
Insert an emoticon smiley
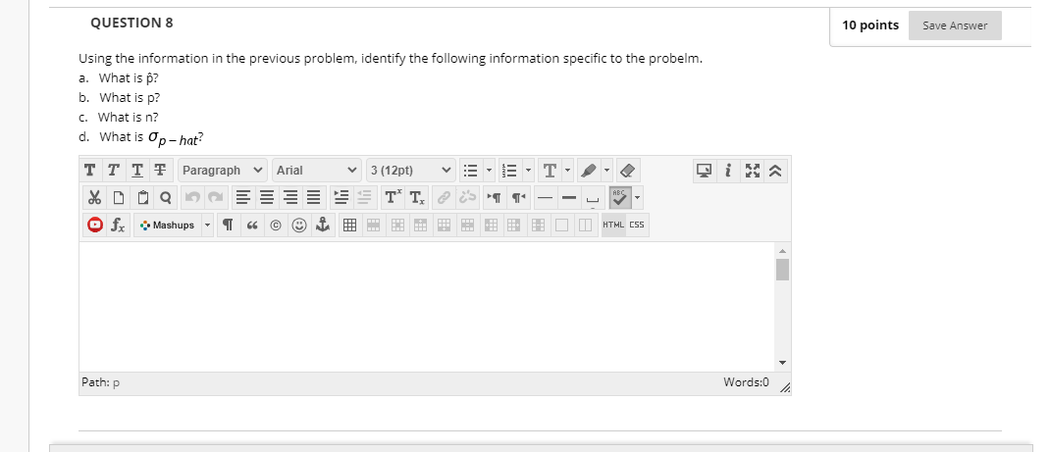coord(299,226)
